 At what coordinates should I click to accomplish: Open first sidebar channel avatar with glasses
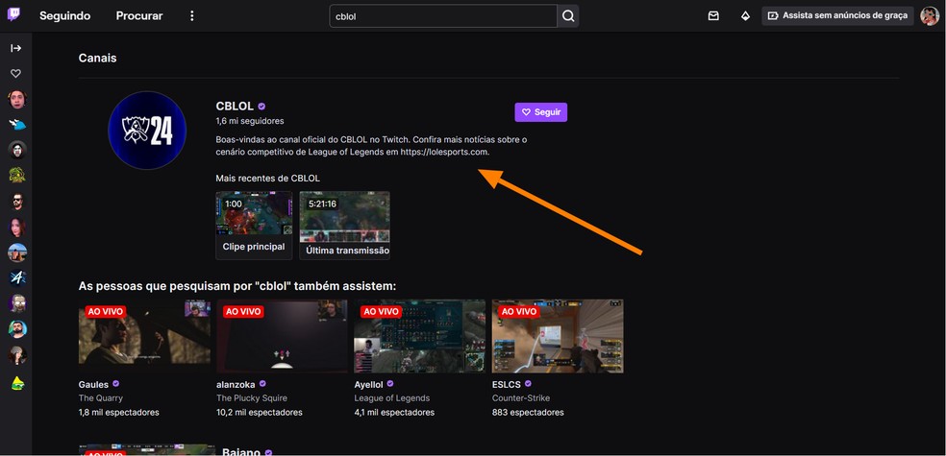(17, 100)
